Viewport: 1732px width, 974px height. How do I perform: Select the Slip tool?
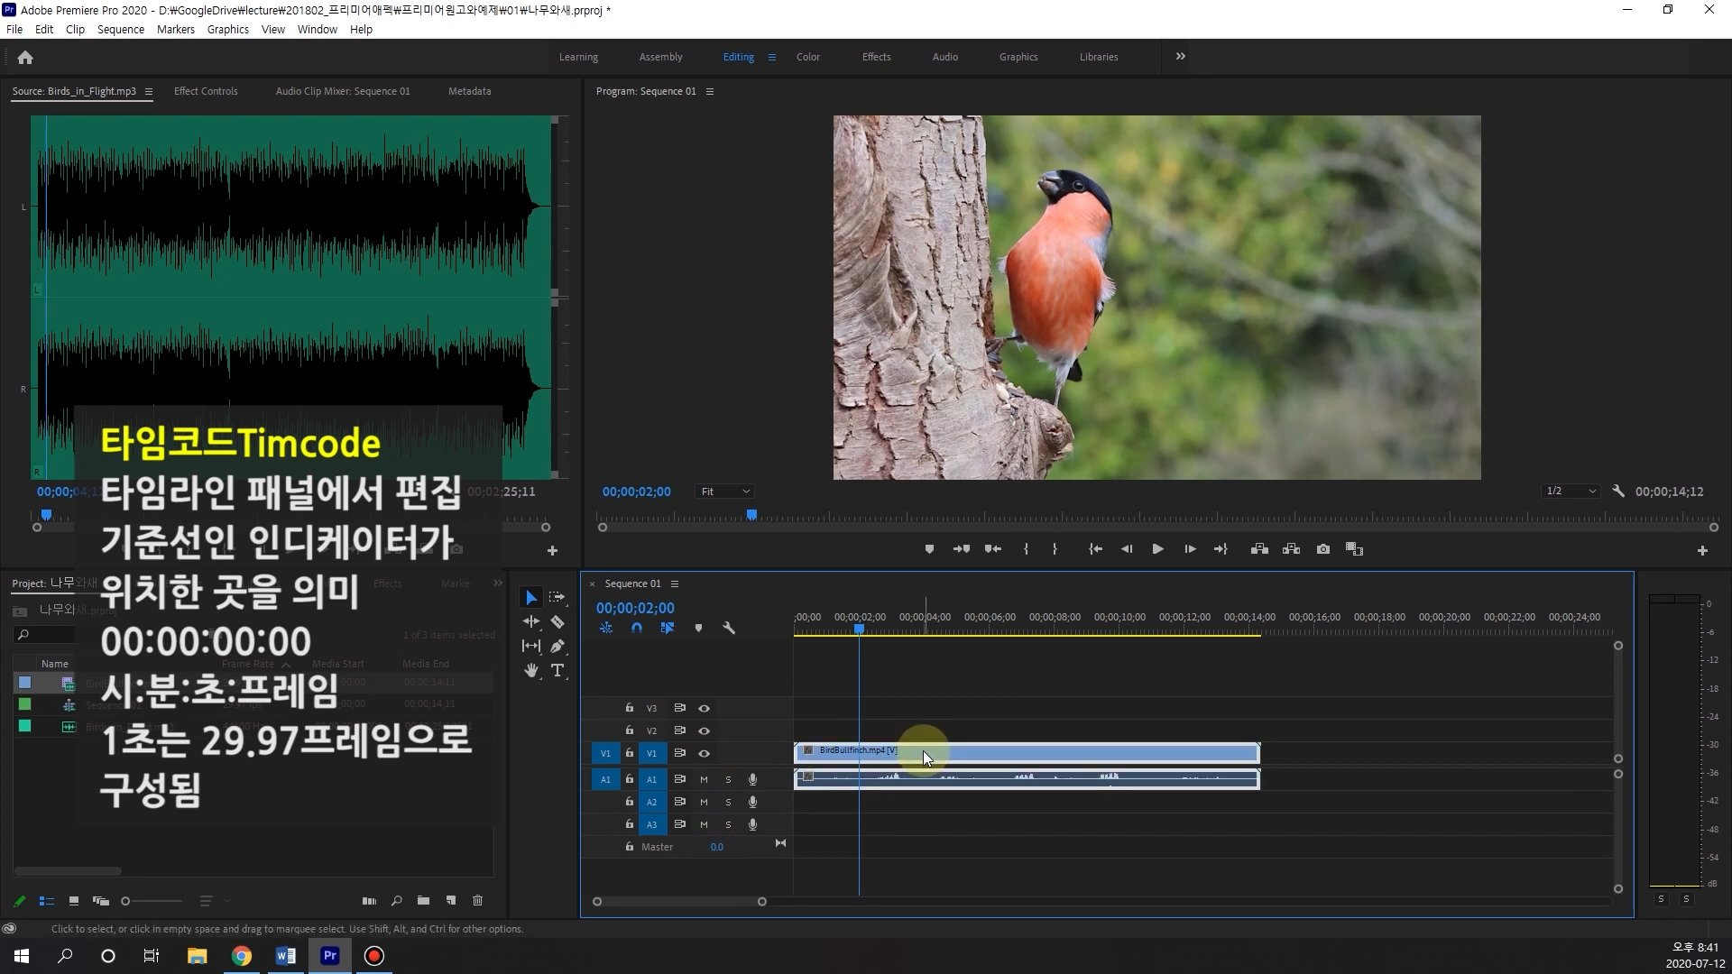(x=531, y=646)
